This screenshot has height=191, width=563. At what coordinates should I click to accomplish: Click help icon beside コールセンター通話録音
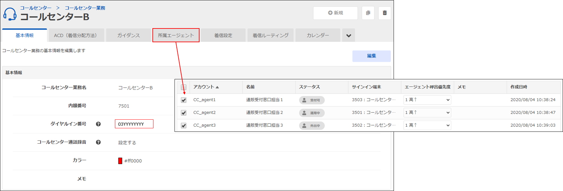pyautogui.click(x=98, y=142)
